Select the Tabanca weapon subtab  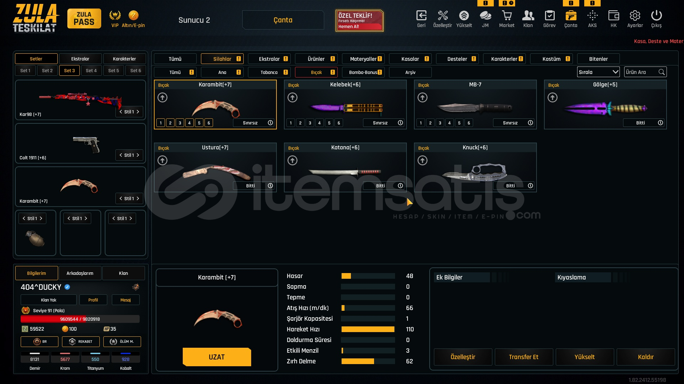(x=269, y=73)
